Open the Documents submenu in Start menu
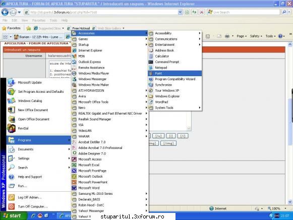 point(39,149)
